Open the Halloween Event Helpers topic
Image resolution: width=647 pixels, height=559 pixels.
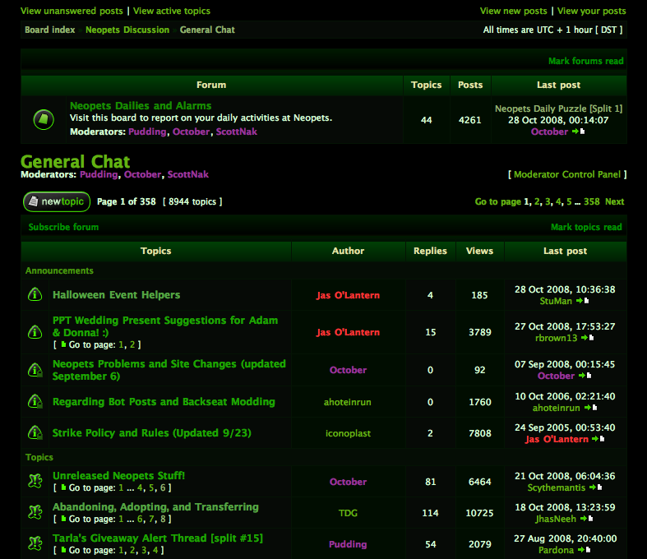coord(117,295)
